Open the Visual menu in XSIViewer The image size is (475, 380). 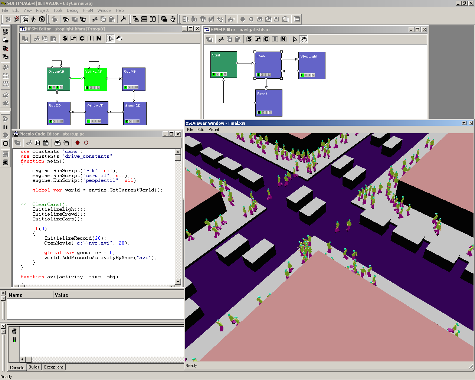[x=213, y=130]
